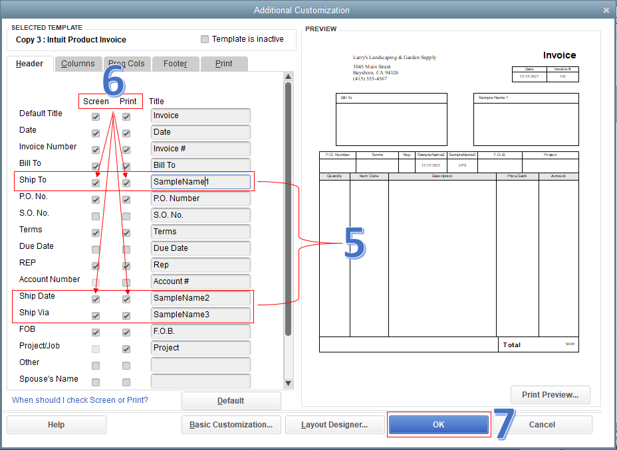Toggle the Template is inactive checkbox

pyautogui.click(x=205, y=39)
